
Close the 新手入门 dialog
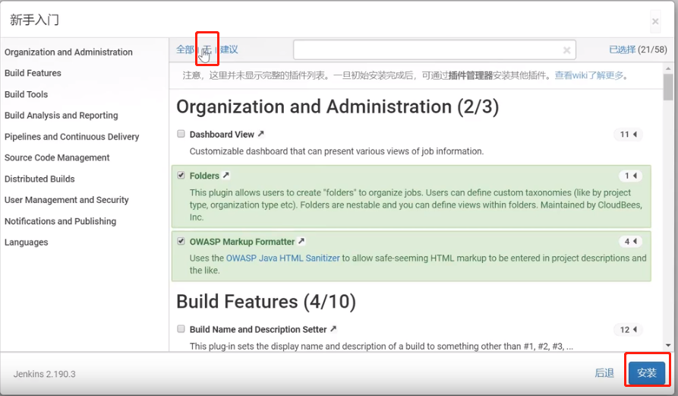(655, 21)
